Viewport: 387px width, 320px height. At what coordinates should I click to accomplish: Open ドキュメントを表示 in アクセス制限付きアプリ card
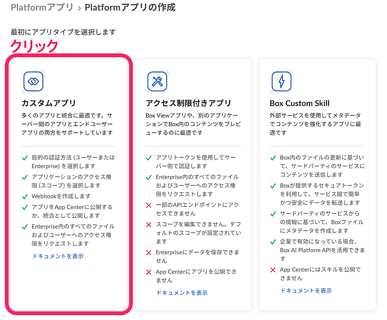[x=182, y=293]
